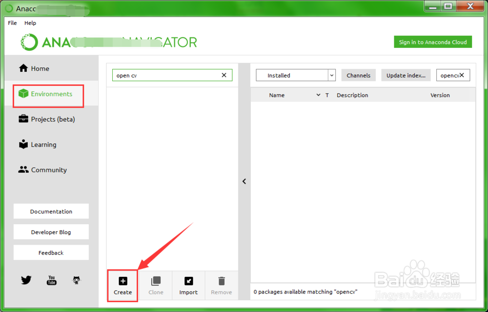
Task: Maximize the Anaconda Navigator window
Action: [x=448, y=6]
